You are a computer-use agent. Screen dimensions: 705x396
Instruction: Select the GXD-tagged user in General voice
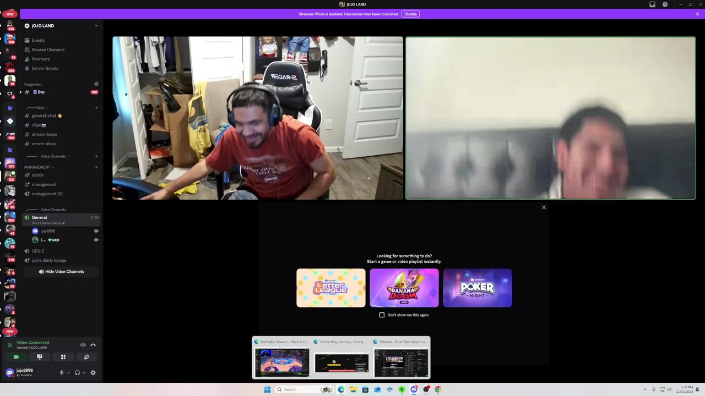(x=65, y=240)
